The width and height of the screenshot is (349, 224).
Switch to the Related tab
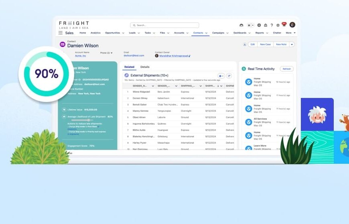129,67
